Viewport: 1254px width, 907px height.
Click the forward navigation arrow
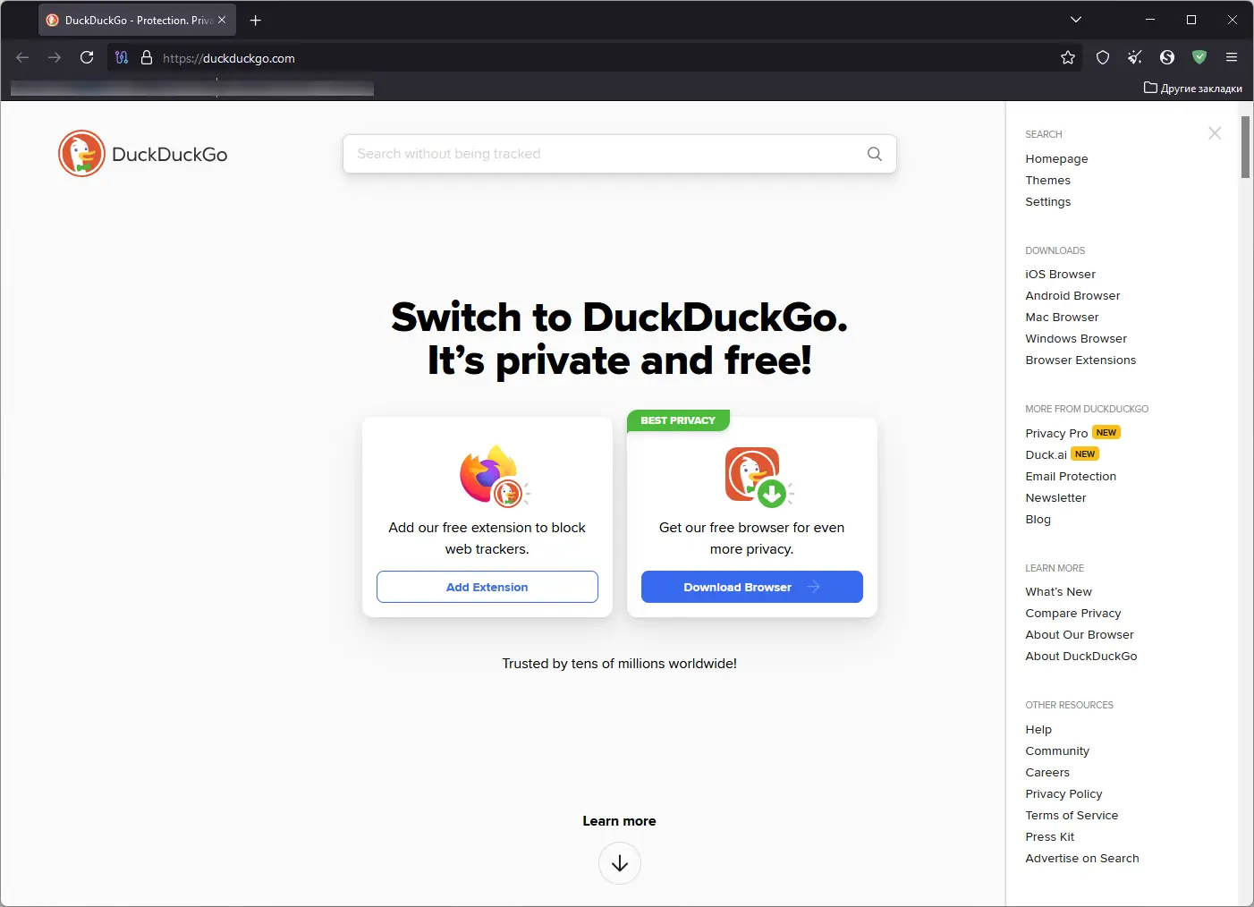(x=55, y=57)
